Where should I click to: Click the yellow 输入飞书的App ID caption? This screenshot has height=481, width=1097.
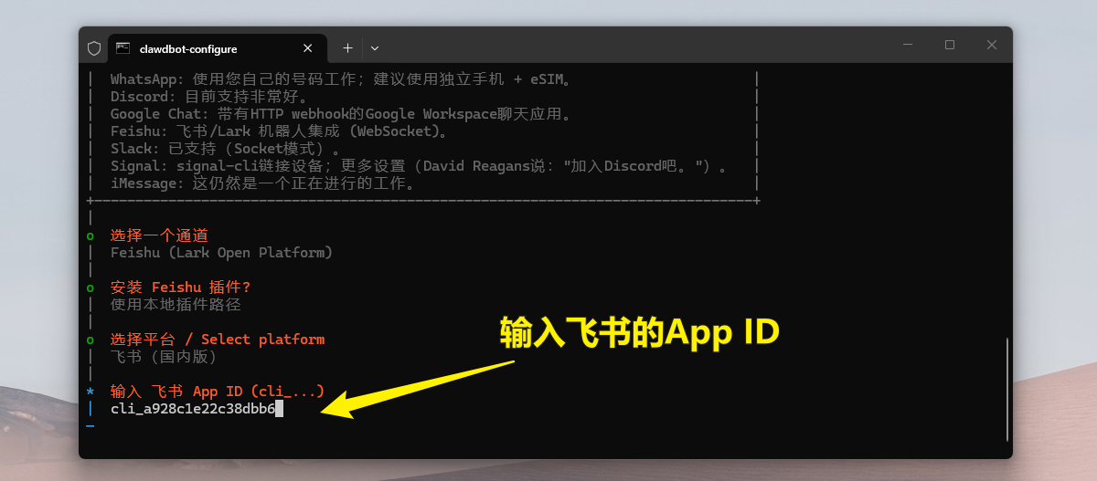tap(639, 332)
